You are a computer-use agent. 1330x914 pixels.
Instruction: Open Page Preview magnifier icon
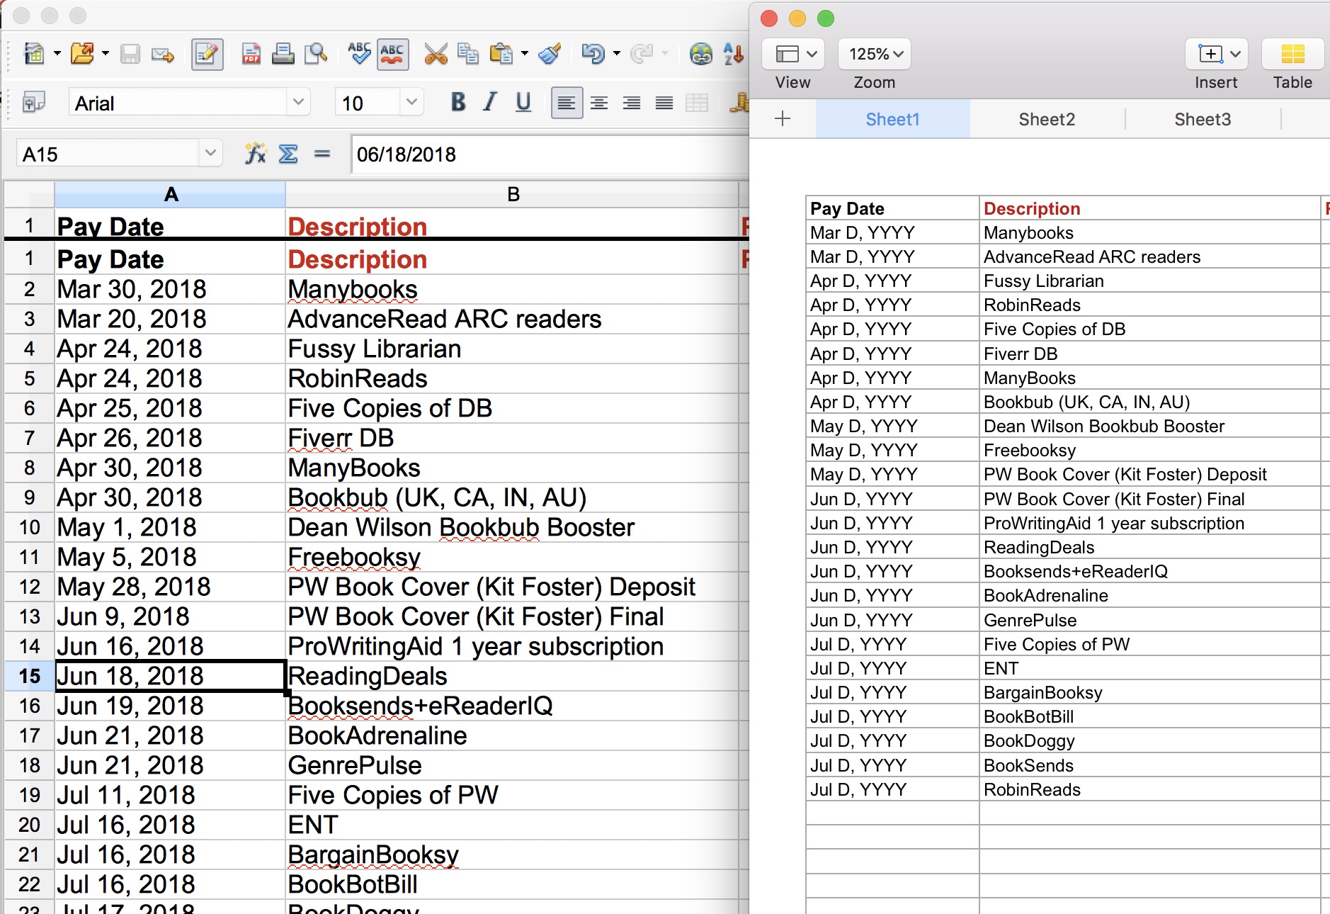pyautogui.click(x=316, y=54)
